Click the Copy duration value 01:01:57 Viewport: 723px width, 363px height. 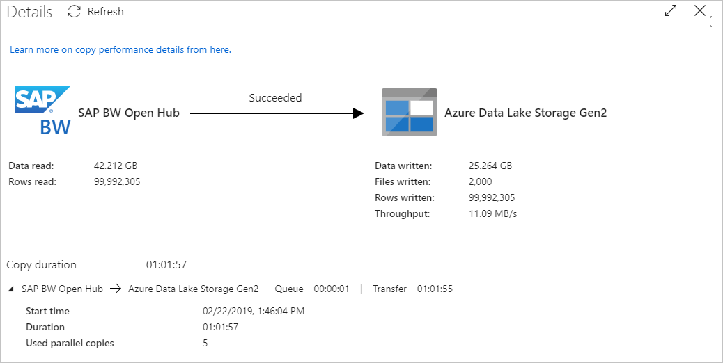click(166, 265)
